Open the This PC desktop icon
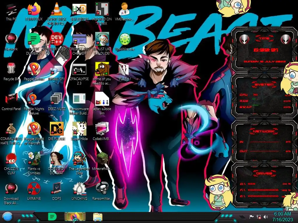The height and width of the screenshot is (223, 298). click(11, 10)
